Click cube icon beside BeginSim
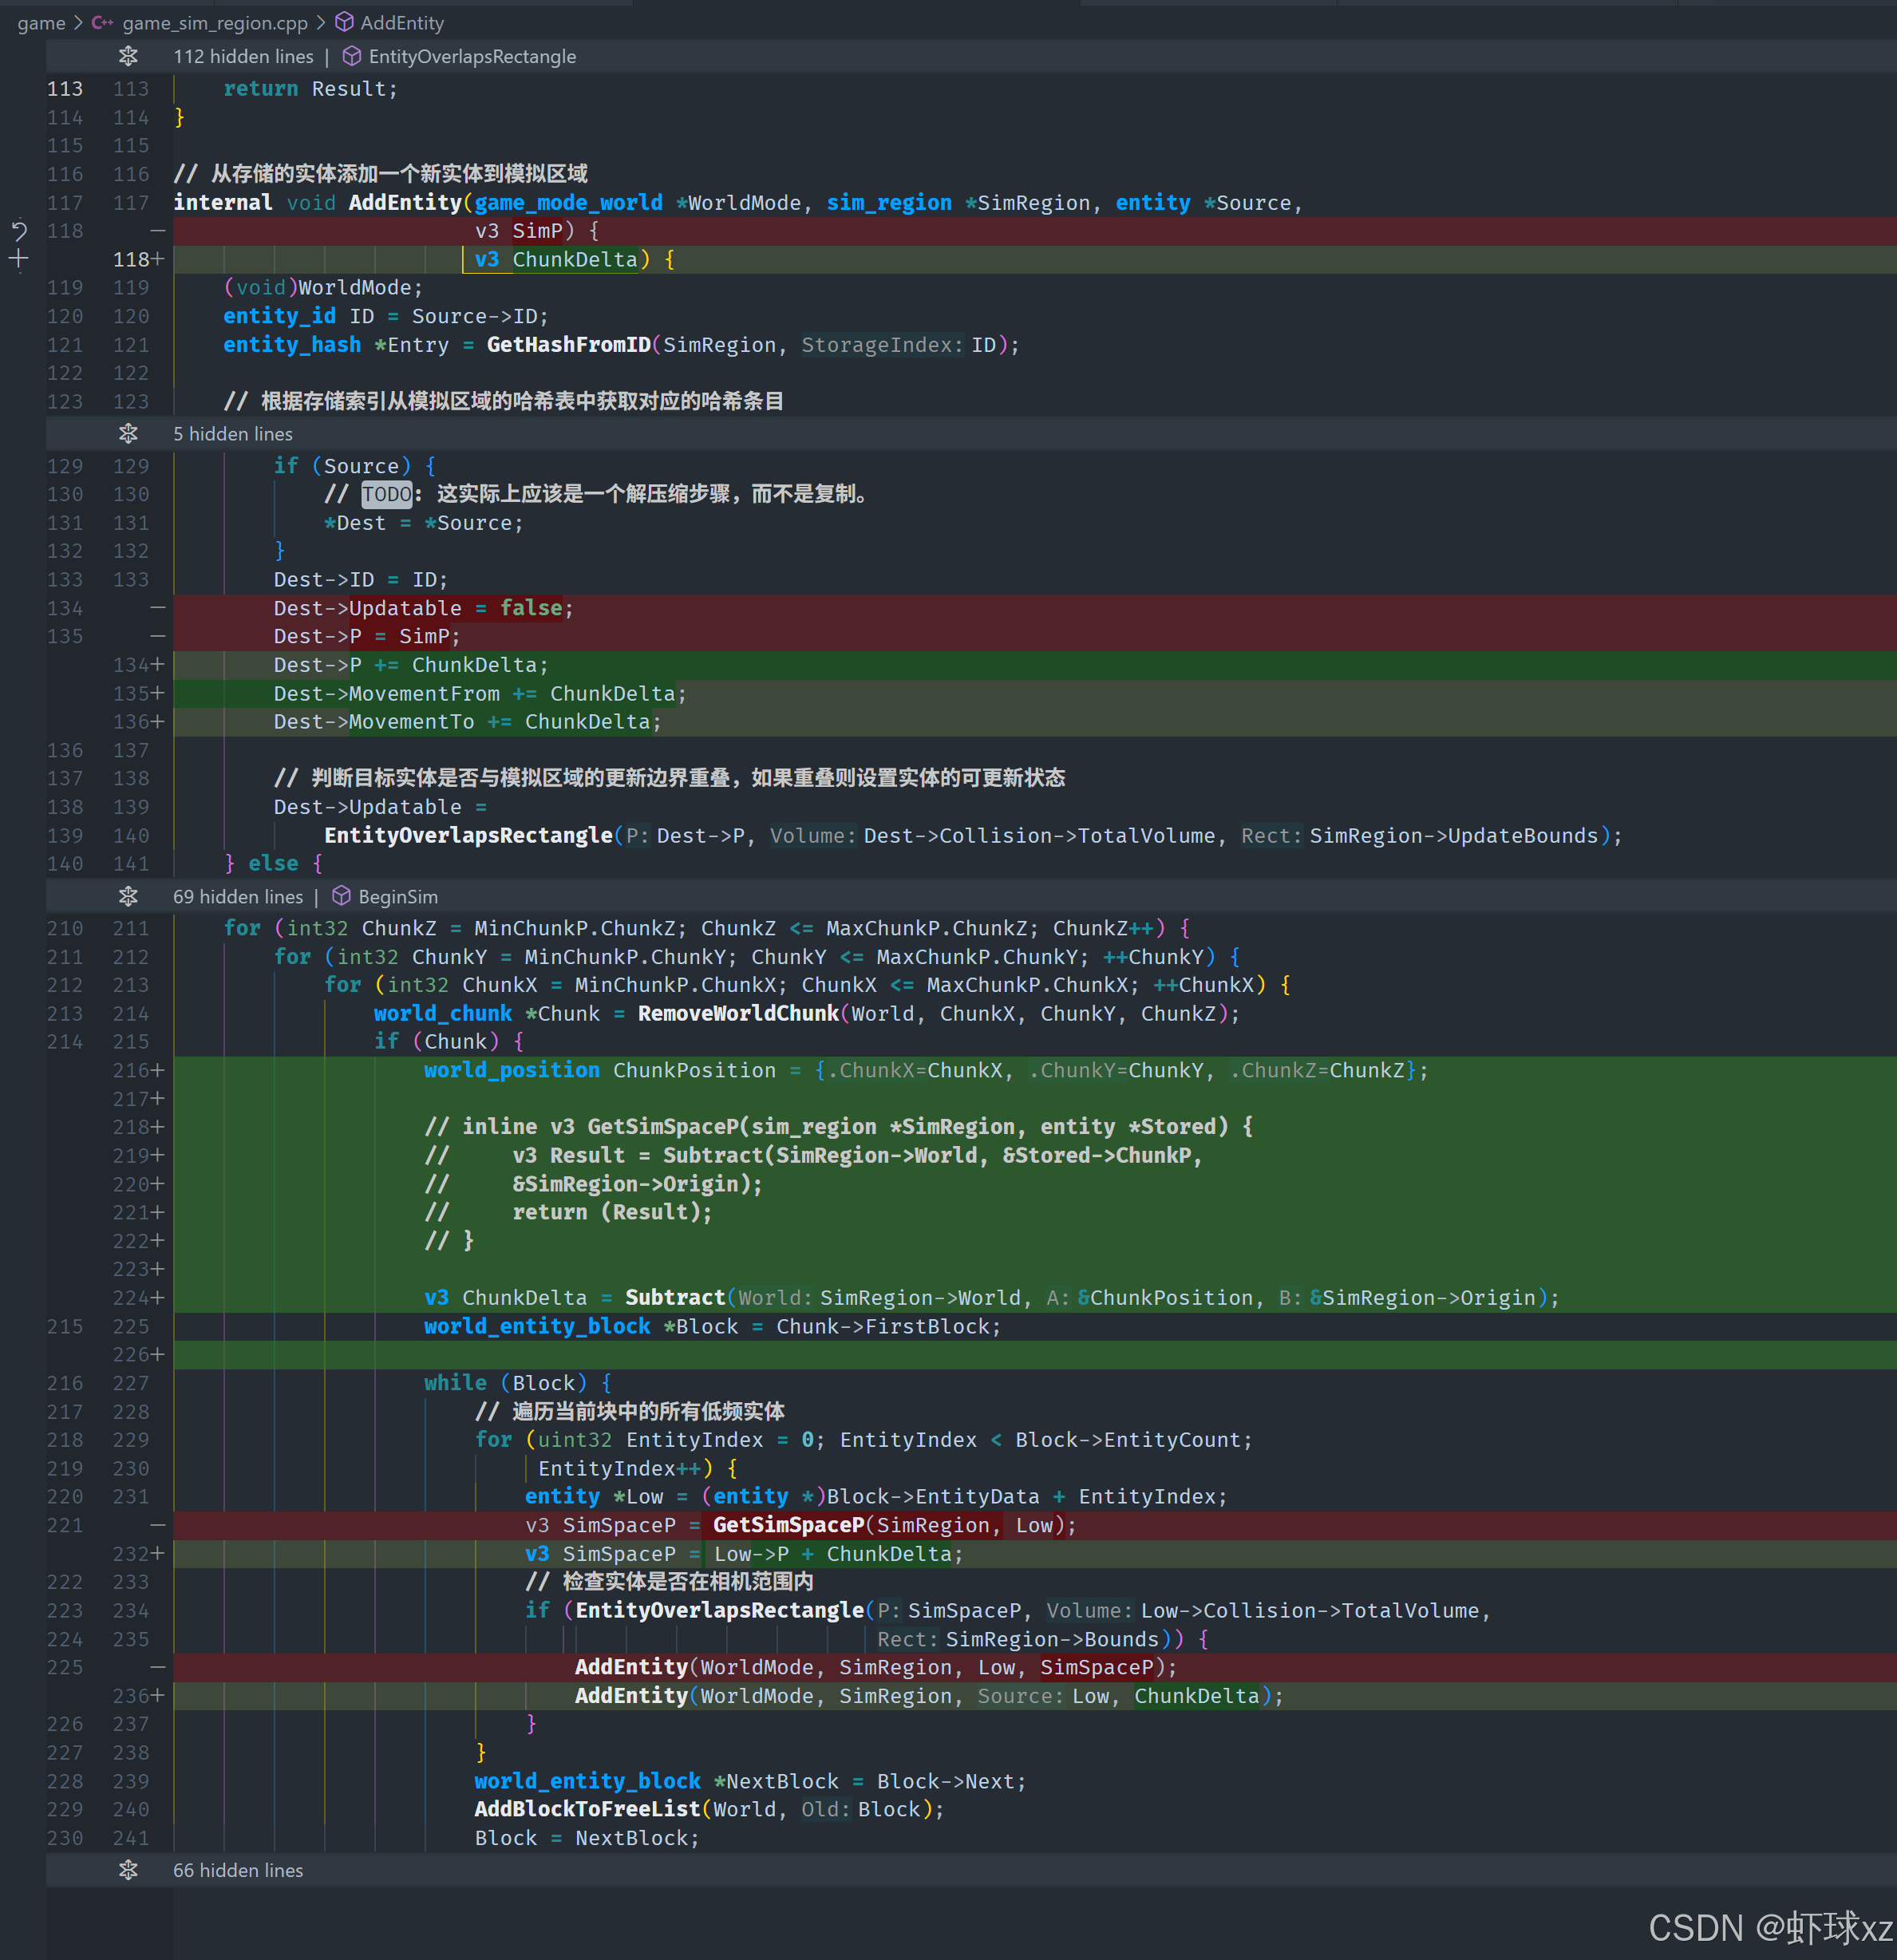 tap(342, 896)
